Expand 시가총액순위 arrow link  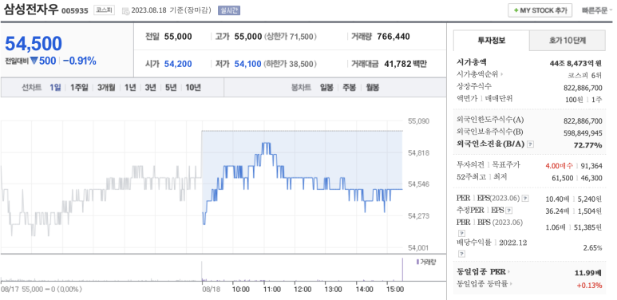click(x=501, y=74)
